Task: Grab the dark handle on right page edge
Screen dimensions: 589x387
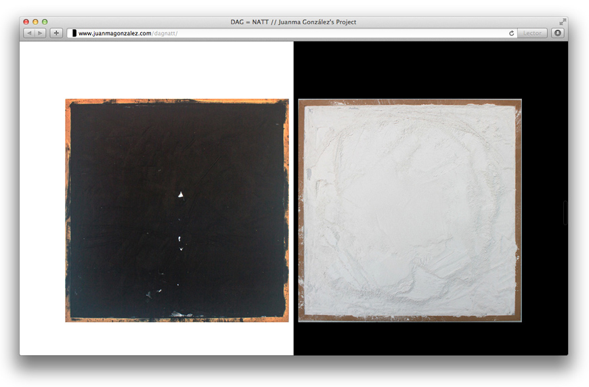Action: tap(565, 212)
